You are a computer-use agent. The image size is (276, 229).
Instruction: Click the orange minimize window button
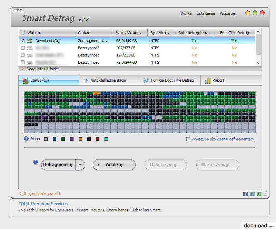point(248,13)
